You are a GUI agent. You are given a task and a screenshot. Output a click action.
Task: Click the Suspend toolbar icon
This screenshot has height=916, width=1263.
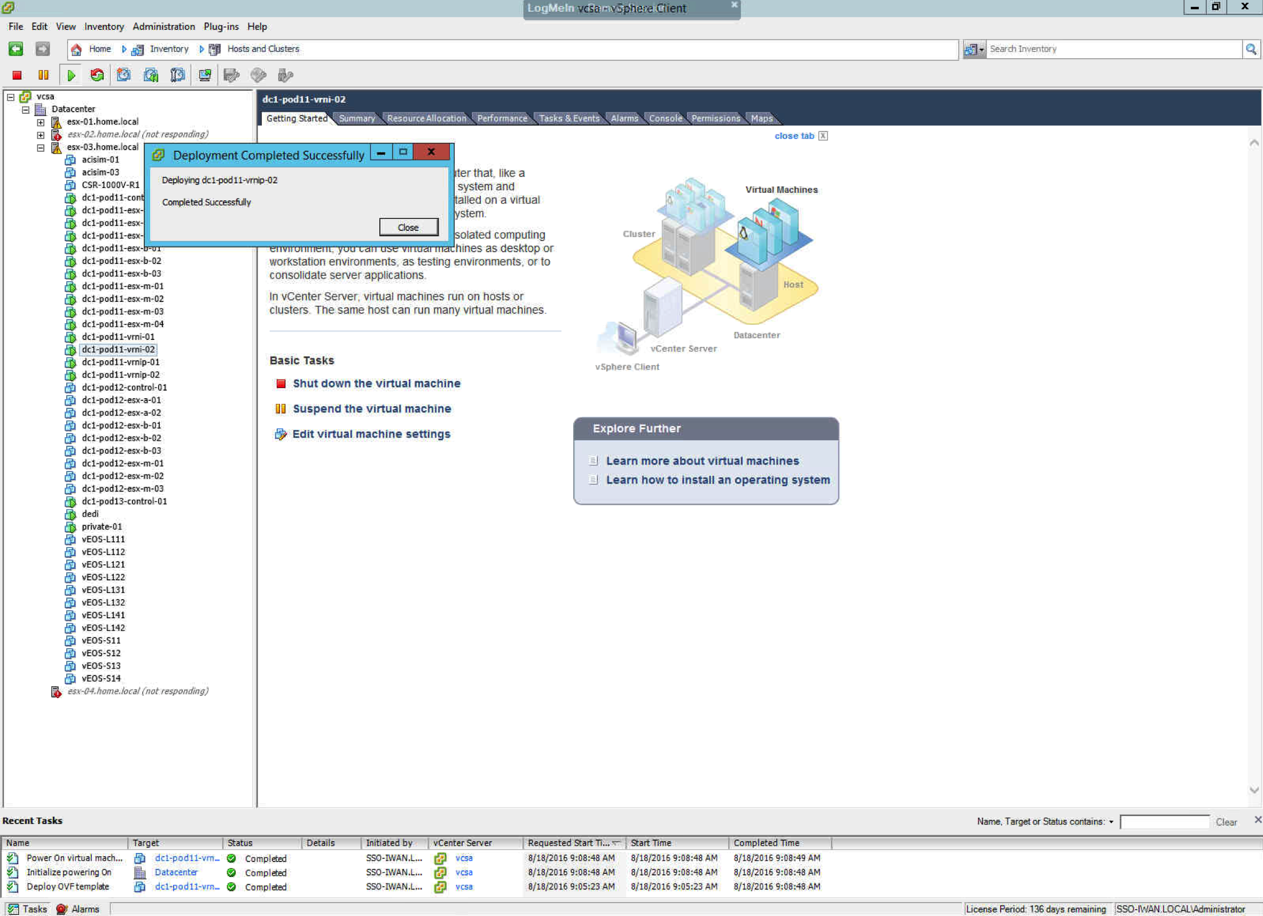43,75
